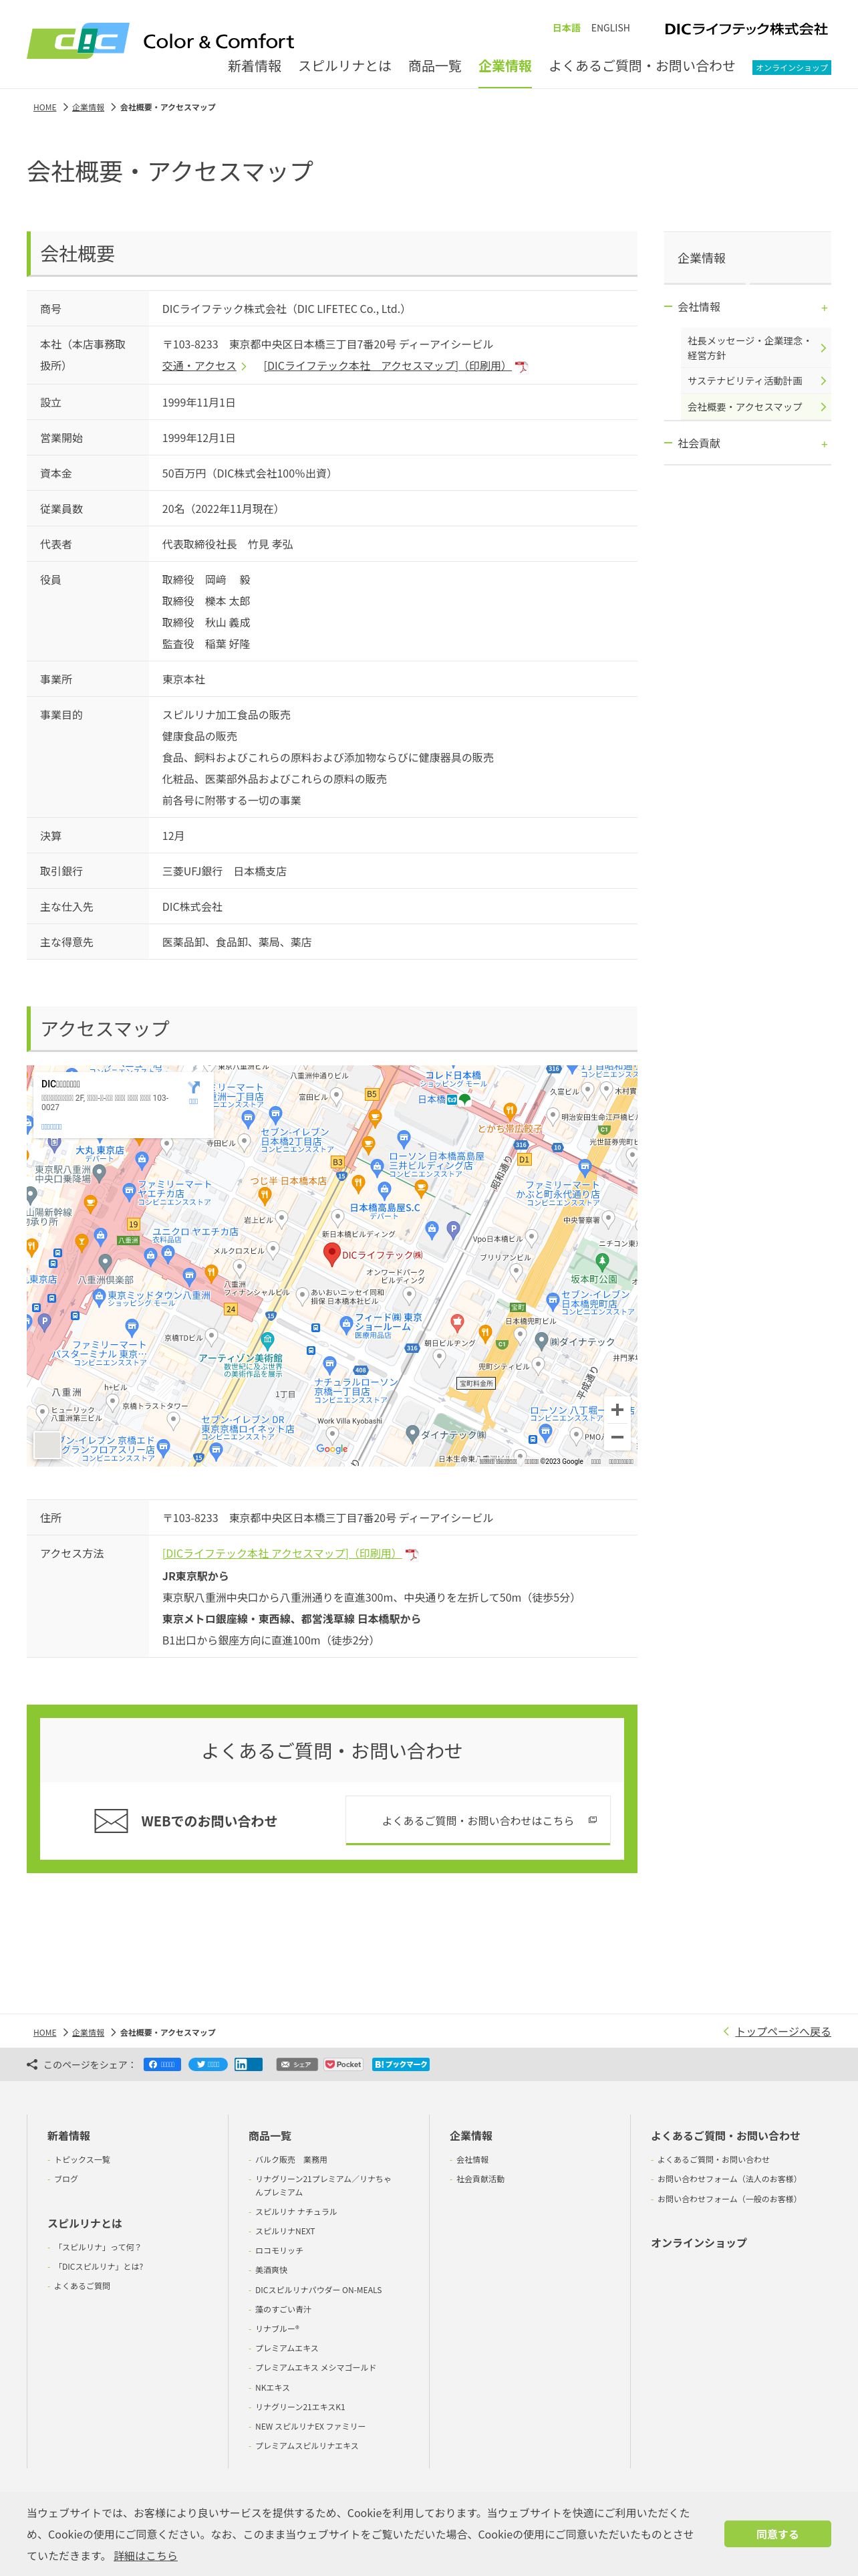Zoom in on the Google map
The width and height of the screenshot is (858, 2576).
617,1409
